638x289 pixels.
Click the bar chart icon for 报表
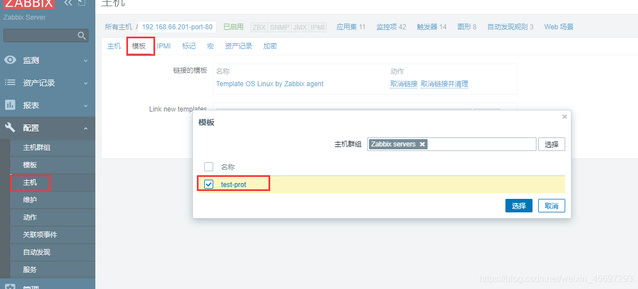[x=10, y=105]
